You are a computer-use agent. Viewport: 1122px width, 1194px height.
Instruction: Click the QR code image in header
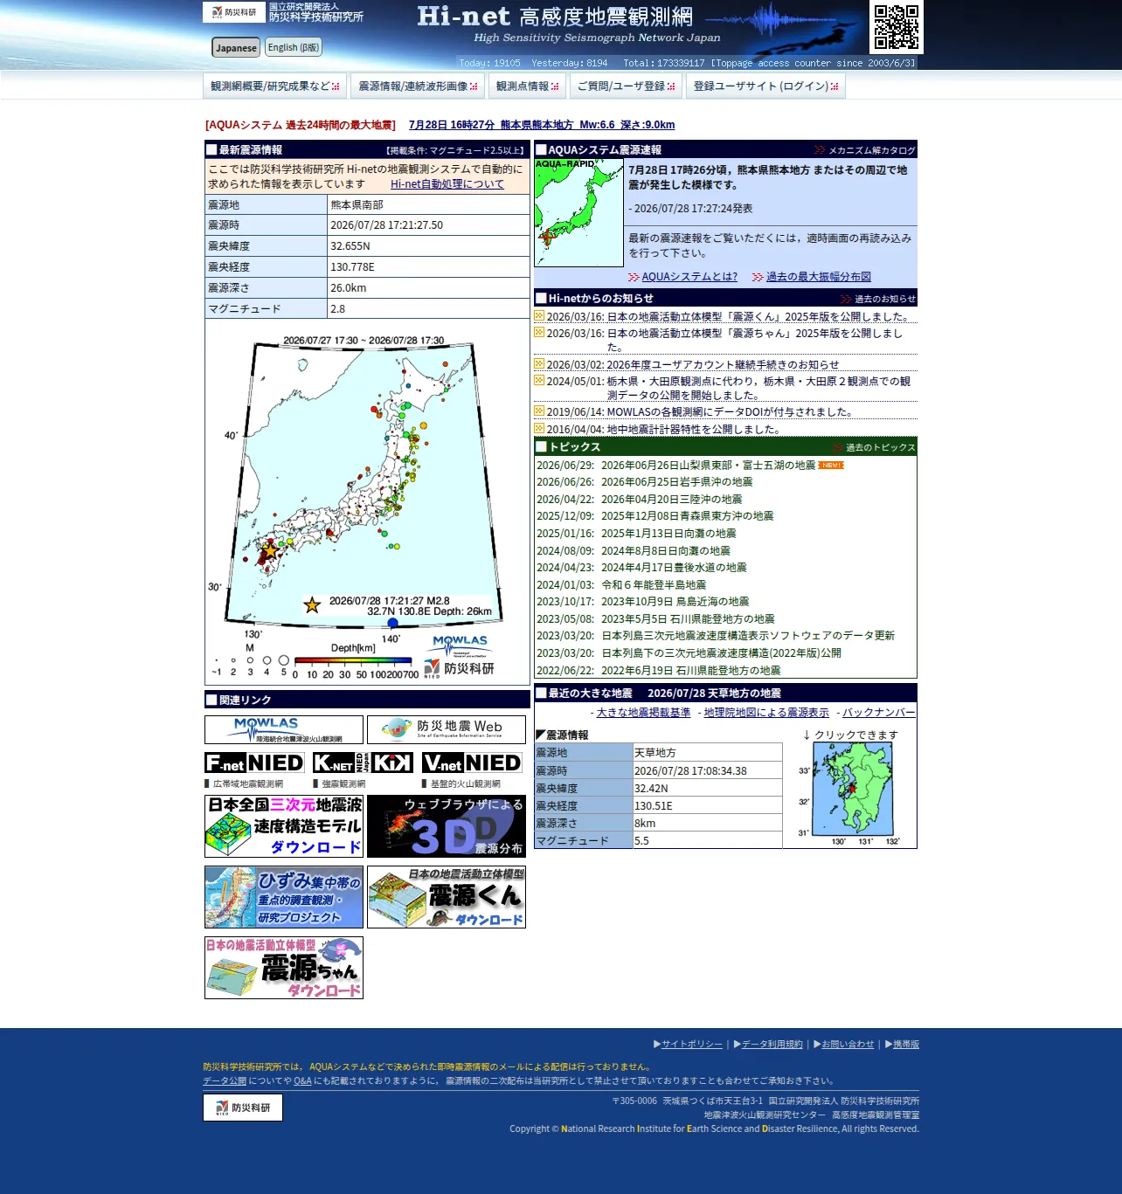pyautogui.click(x=897, y=27)
